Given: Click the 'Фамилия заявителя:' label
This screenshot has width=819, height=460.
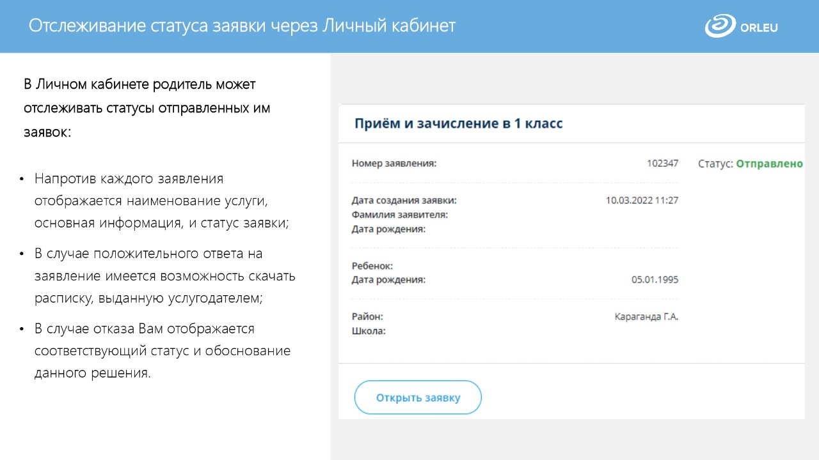Looking at the screenshot, I should [x=399, y=215].
